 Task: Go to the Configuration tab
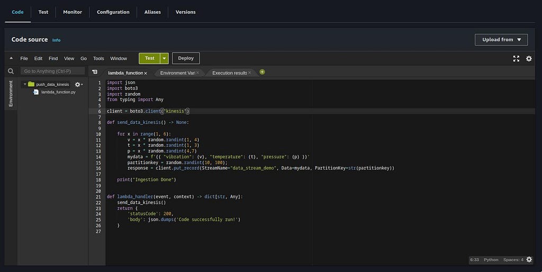pos(113,12)
